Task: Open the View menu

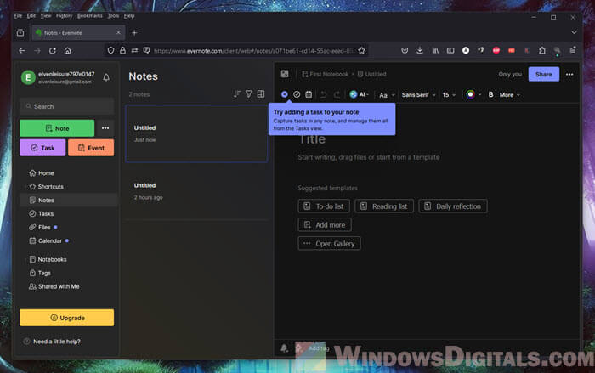Action: (46, 16)
